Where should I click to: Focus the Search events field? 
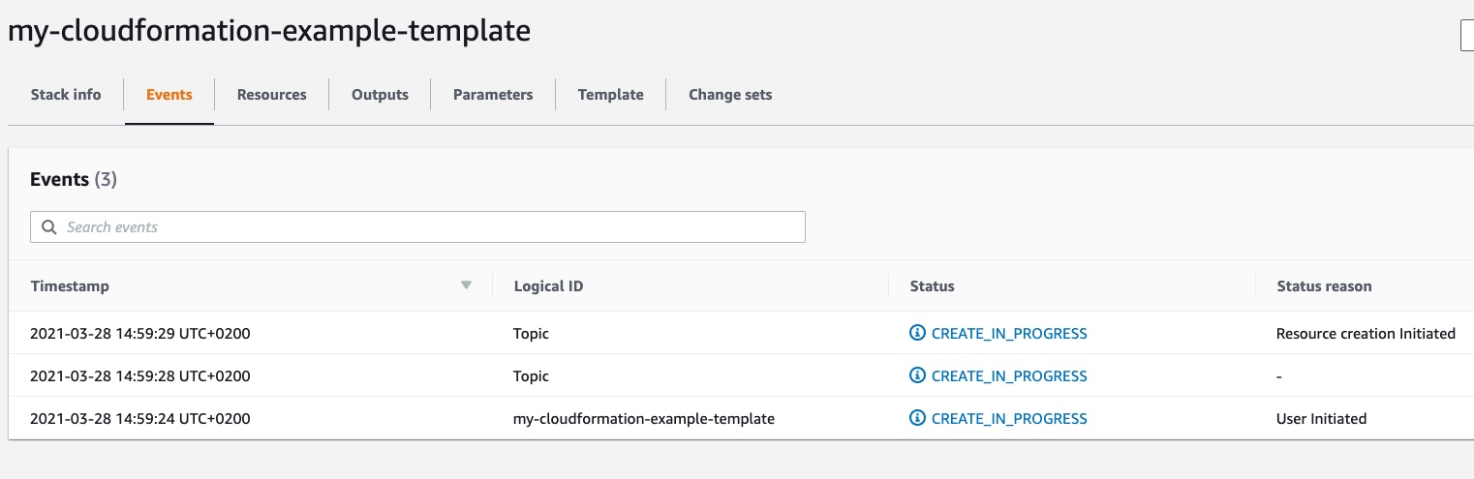[426, 227]
